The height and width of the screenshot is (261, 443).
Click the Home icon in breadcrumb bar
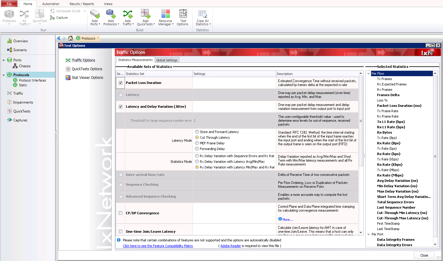70,38
